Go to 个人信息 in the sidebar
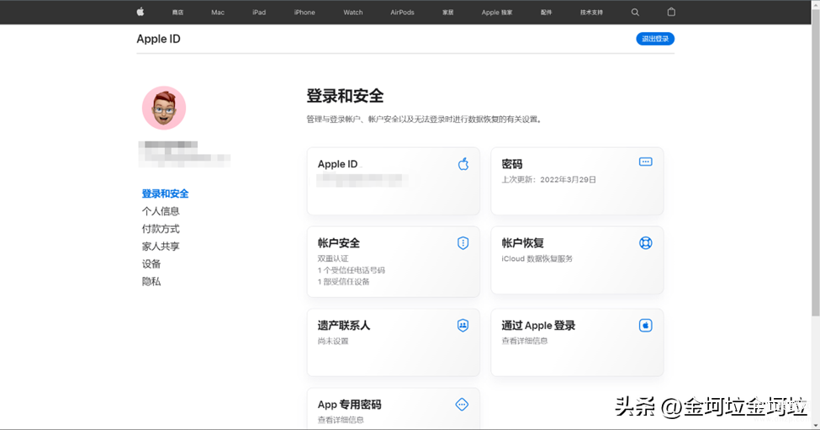Image resolution: width=820 pixels, height=430 pixels. tap(161, 211)
